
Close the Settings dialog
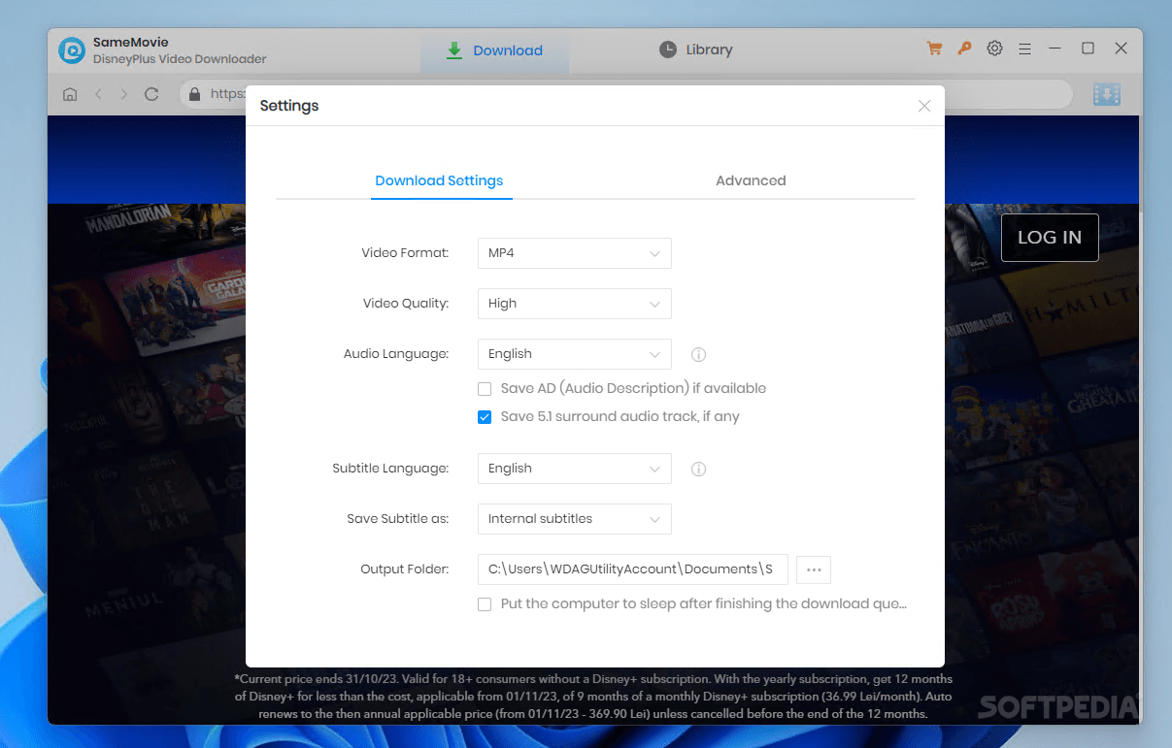(924, 106)
